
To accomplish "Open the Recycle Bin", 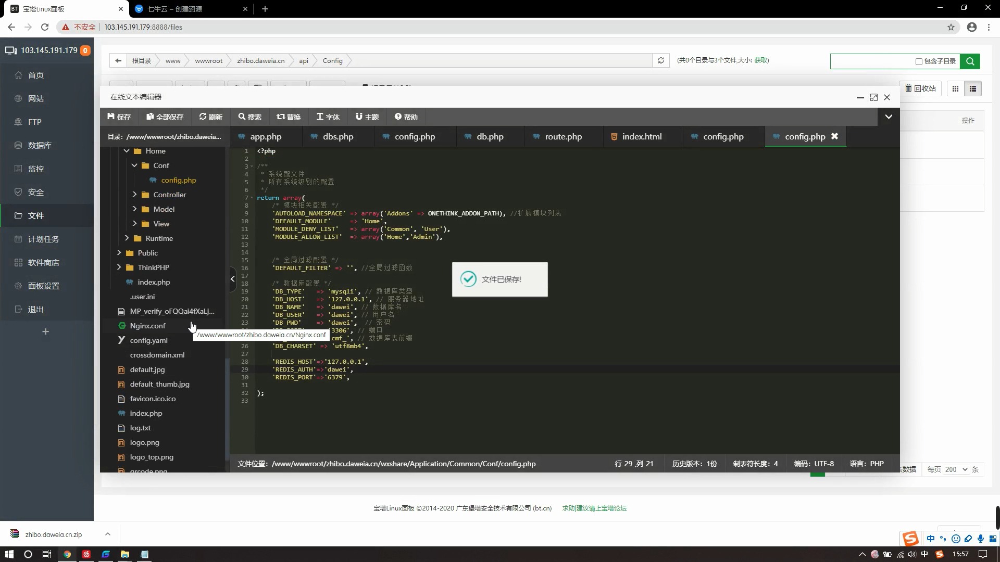I will 920,88.
